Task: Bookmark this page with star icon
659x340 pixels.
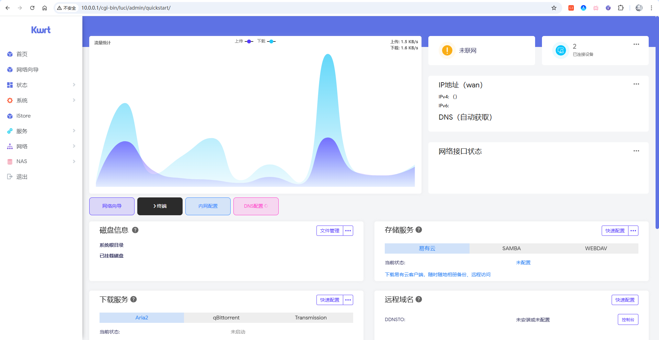Action: click(554, 8)
